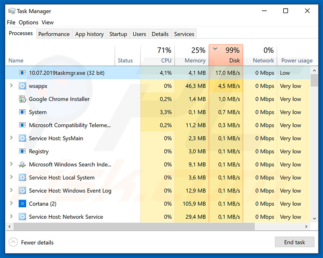Click the Low power usage value

tap(285, 73)
